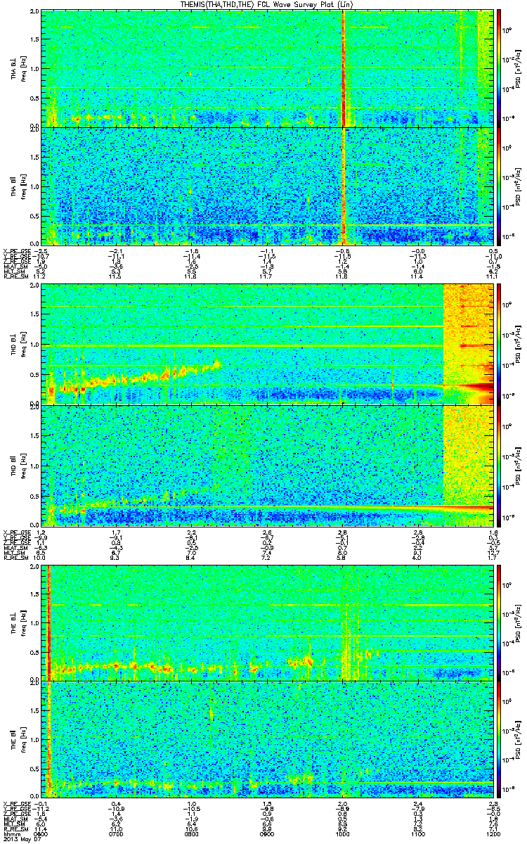Click the 1100 time tick label
The image size is (527, 844).
pos(417,834)
